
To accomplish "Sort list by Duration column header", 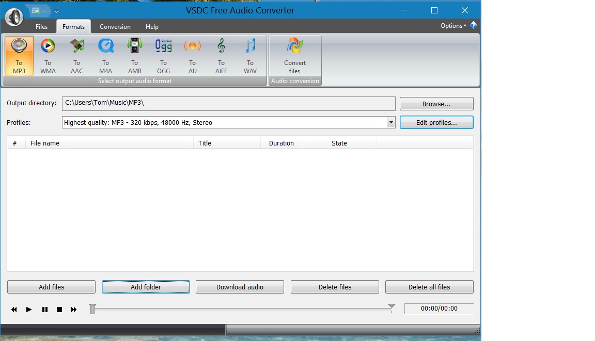I will point(281,143).
